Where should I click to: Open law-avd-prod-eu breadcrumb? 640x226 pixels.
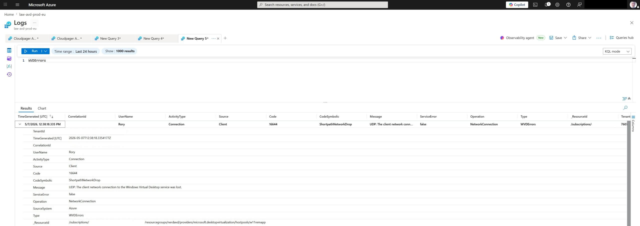coord(32,14)
